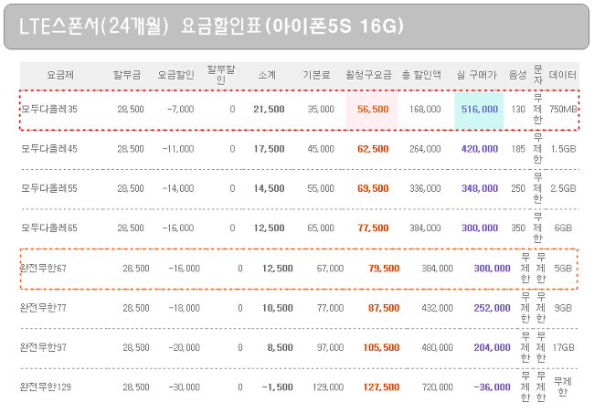Click the 완전무한77 plan name
This screenshot has width=594, height=413.
43,308
